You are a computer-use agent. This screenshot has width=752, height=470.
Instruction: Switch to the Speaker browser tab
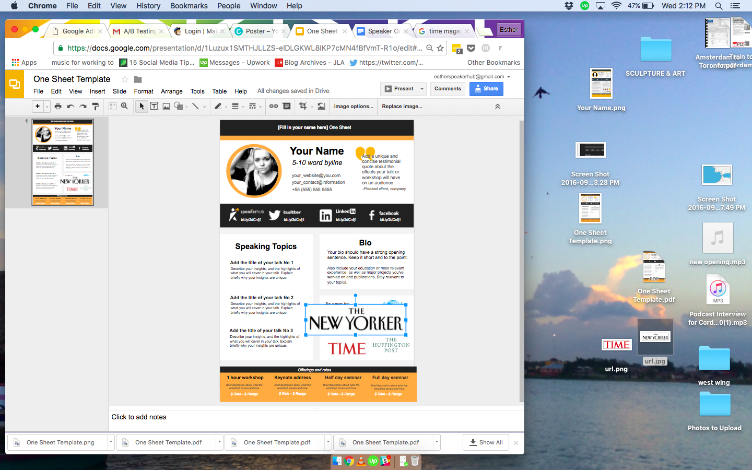[x=382, y=31]
